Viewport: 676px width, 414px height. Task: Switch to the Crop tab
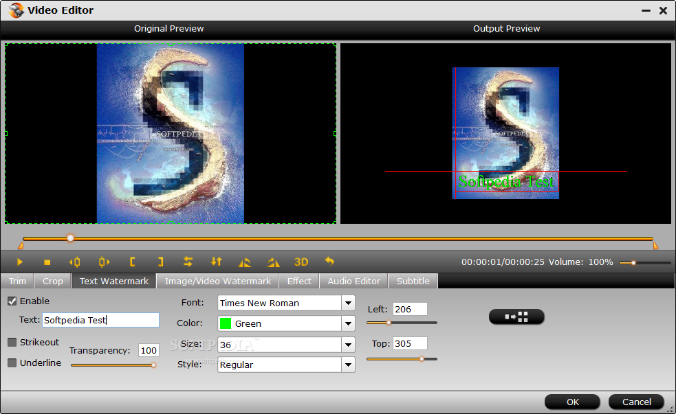(x=52, y=281)
